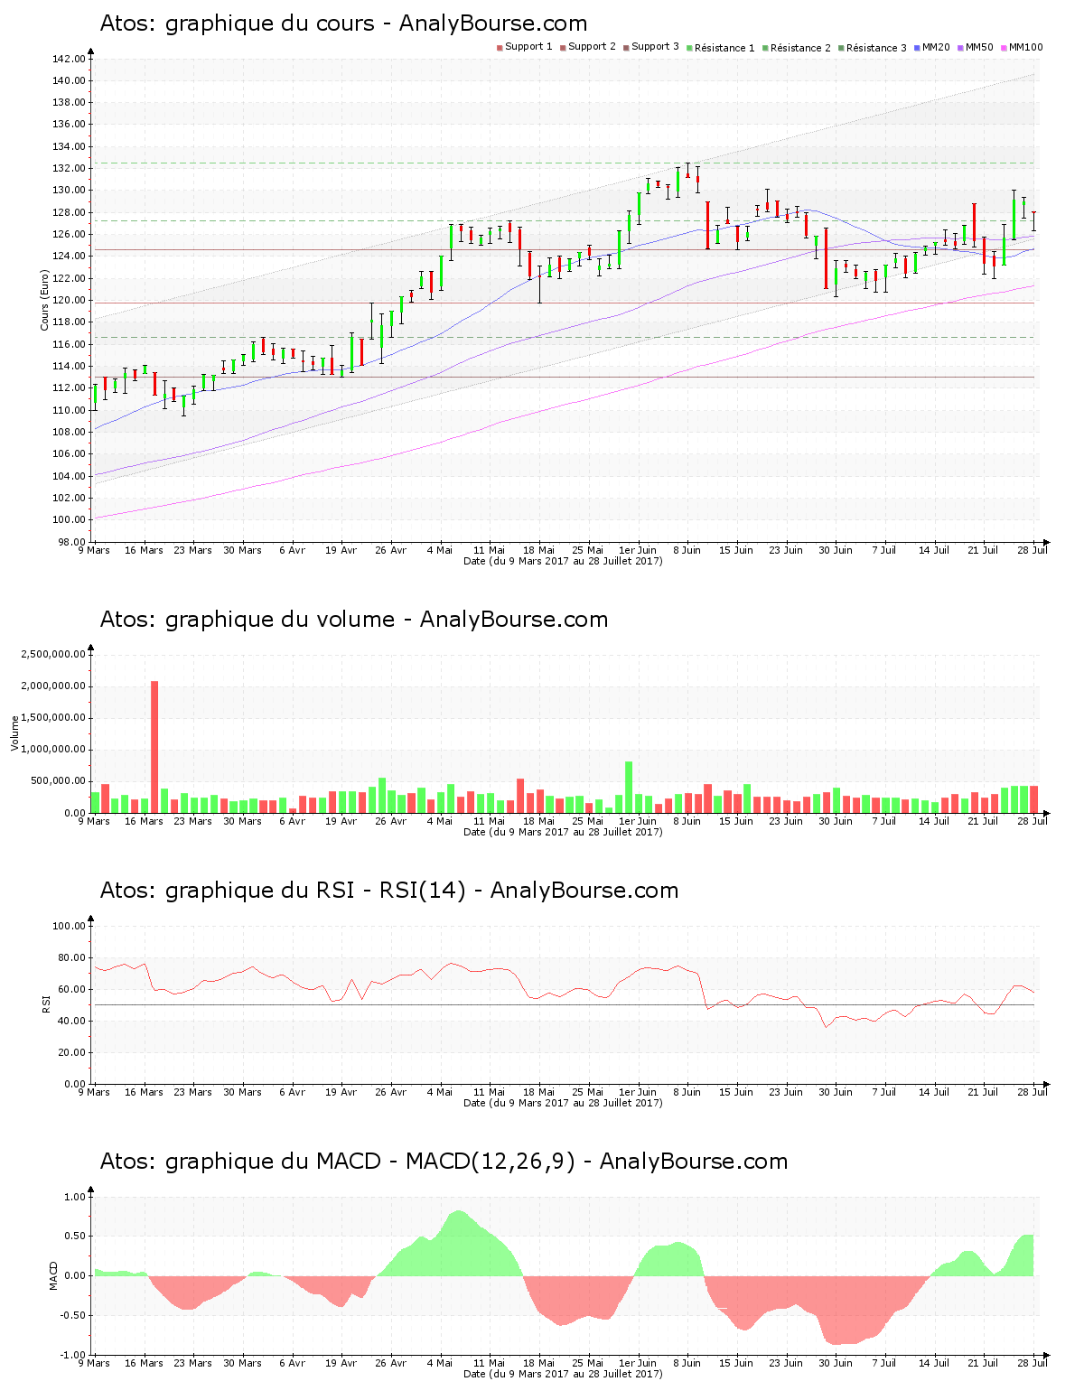Click the 132.00 value on the price axis

coord(69,168)
